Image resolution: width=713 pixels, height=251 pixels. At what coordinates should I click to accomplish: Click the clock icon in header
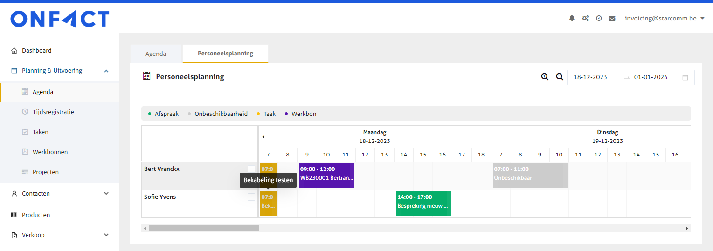[x=599, y=19]
